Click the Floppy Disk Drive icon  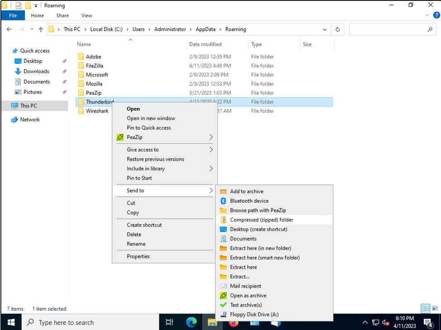[x=223, y=315]
